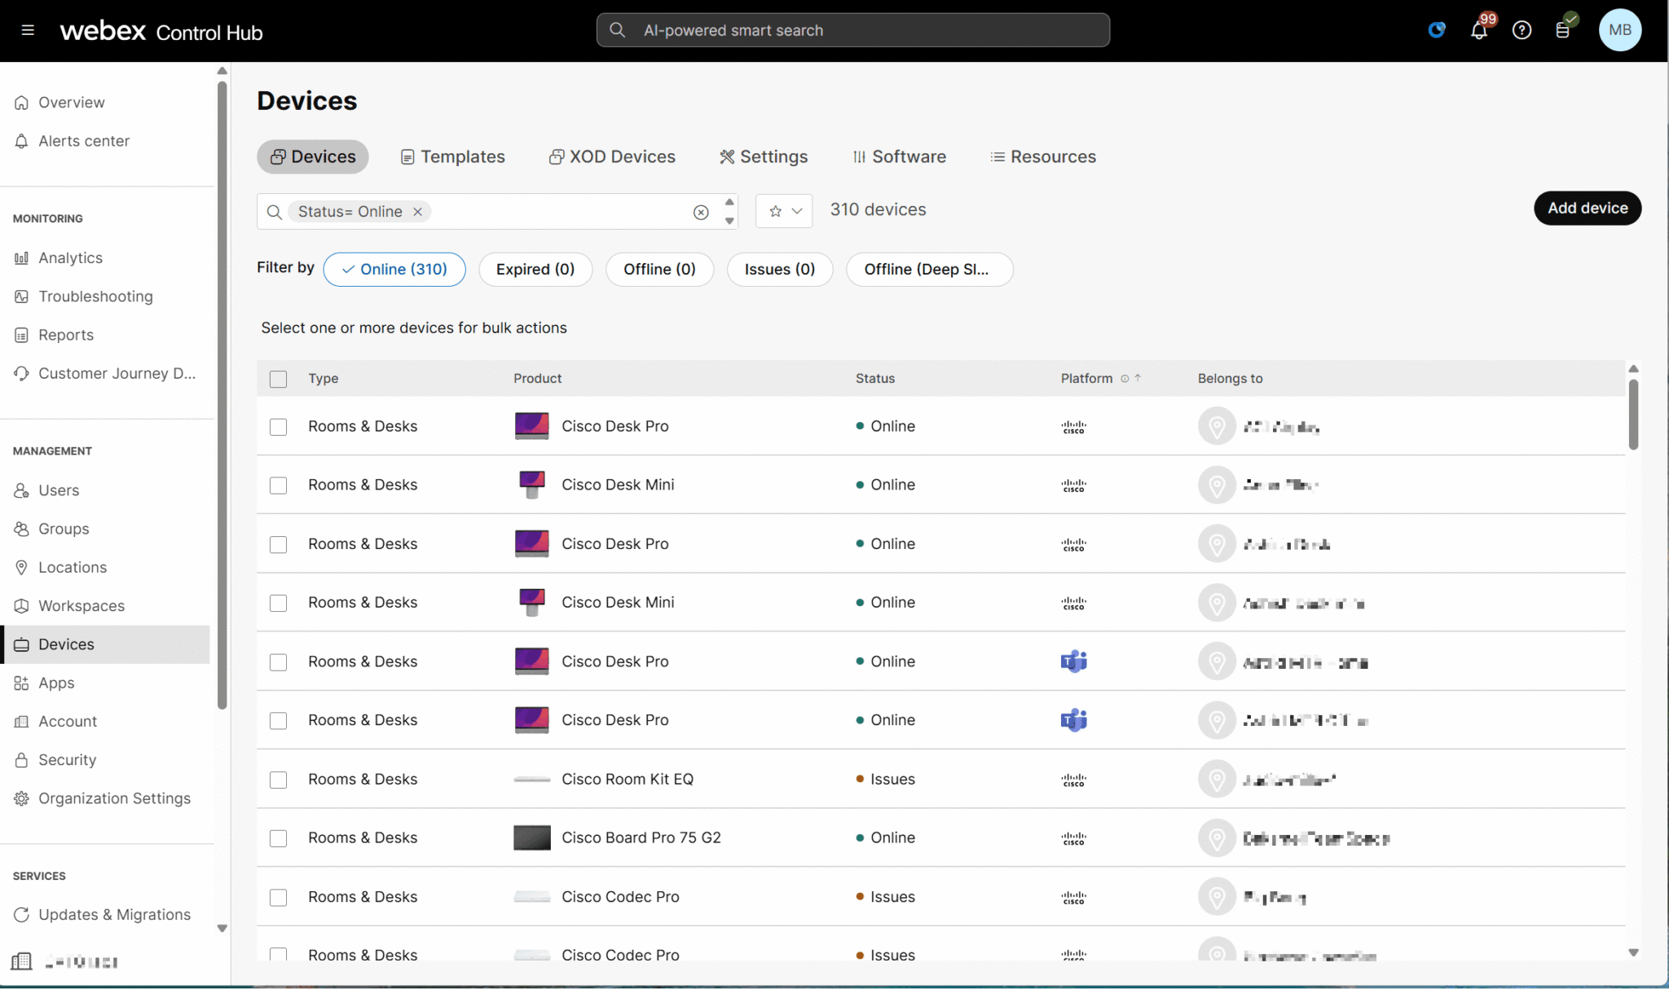Open the hamburger navigation menu
The image size is (1669, 989).
(x=27, y=30)
